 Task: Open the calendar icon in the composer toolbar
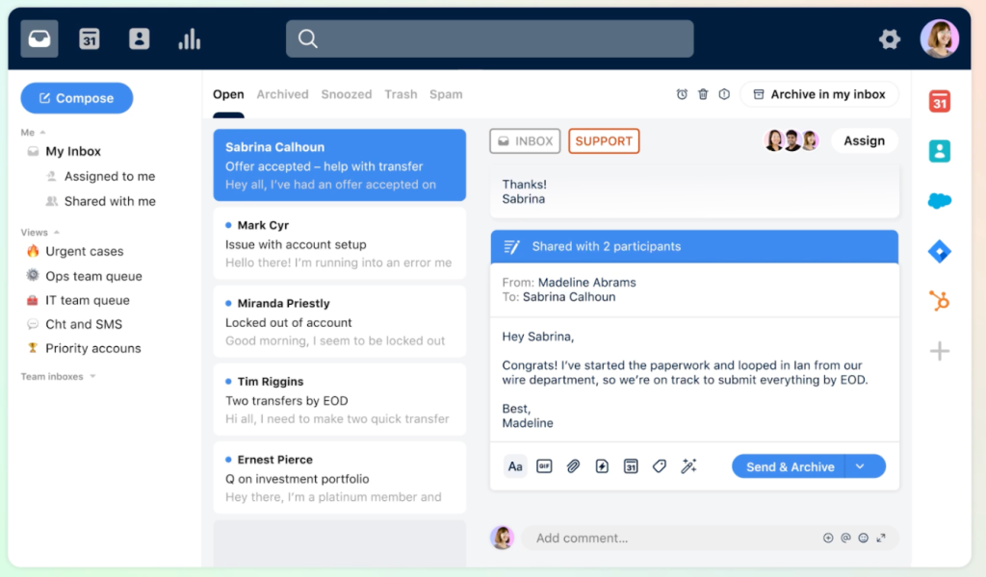[631, 465]
